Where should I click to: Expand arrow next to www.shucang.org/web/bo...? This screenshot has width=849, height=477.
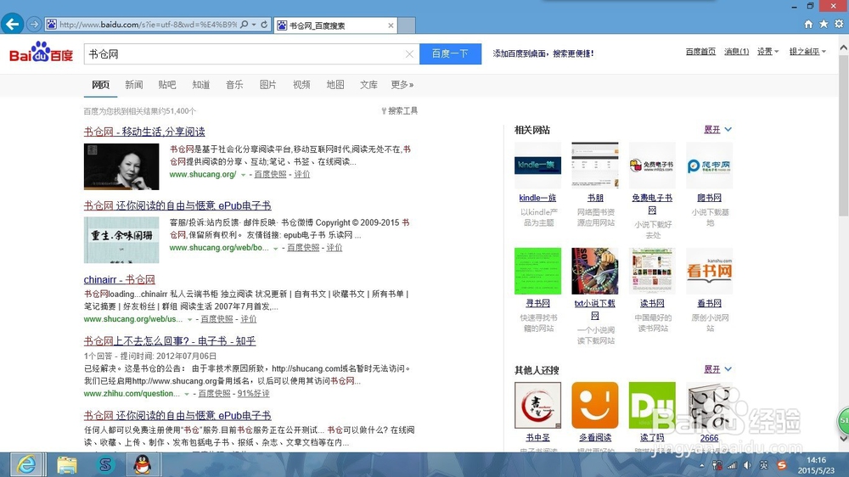(x=276, y=248)
